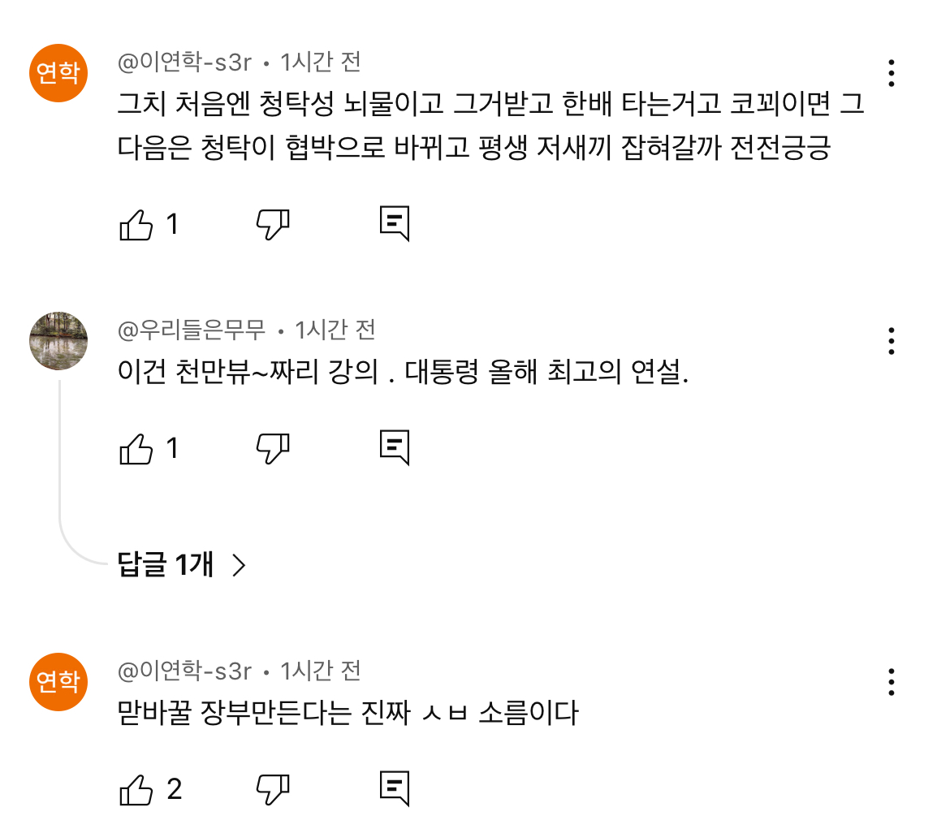Open more options for the 소름이다 comment
Image resolution: width=950 pixels, height=833 pixels.
[892, 682]
